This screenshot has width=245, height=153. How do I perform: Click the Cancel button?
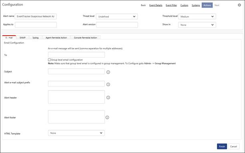pyautogui.click(x=234, y=147)
